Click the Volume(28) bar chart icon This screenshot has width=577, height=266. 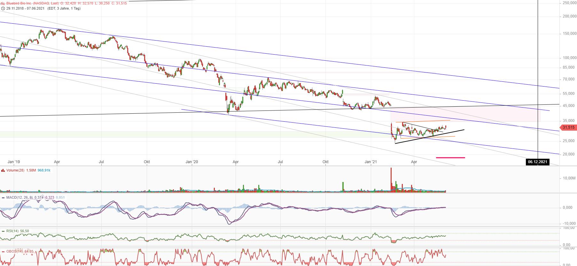pyautogui.click(x=3, y=171)
